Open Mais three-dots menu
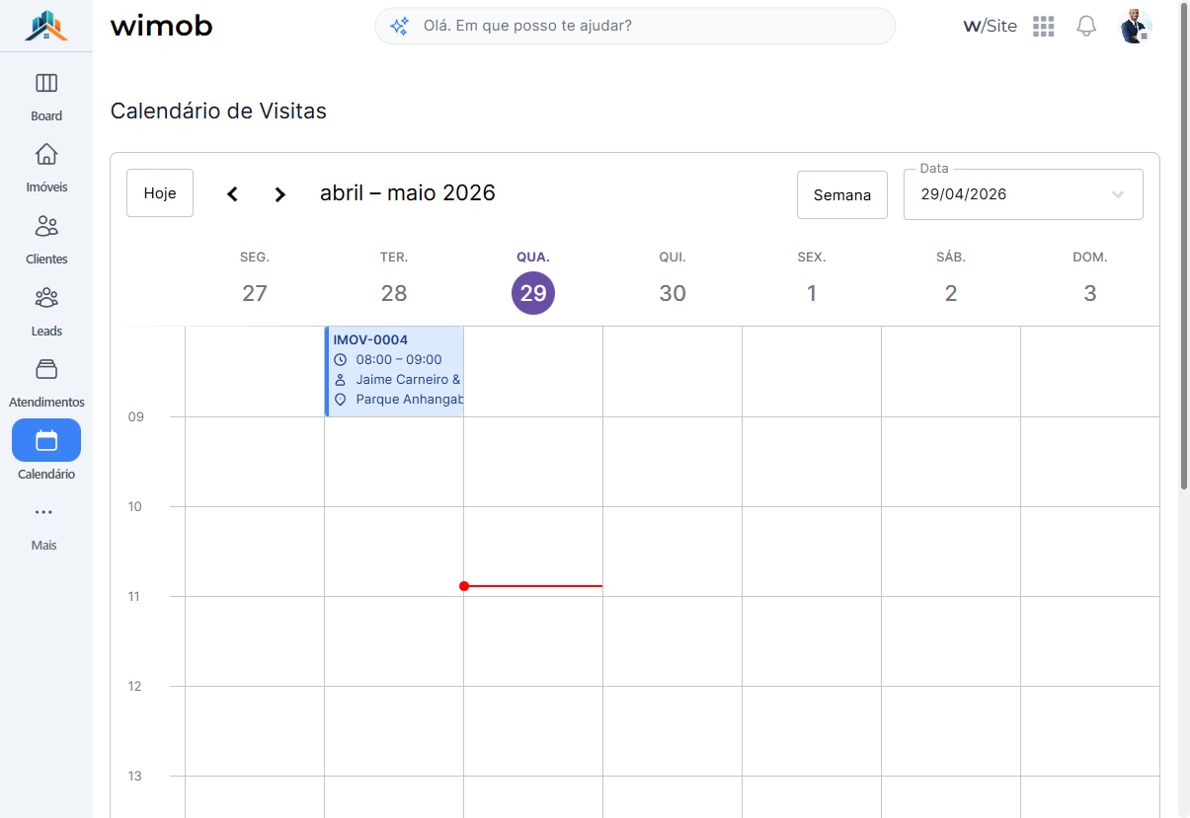Viewport: 1190px width, 818px height. pos(43,512)
